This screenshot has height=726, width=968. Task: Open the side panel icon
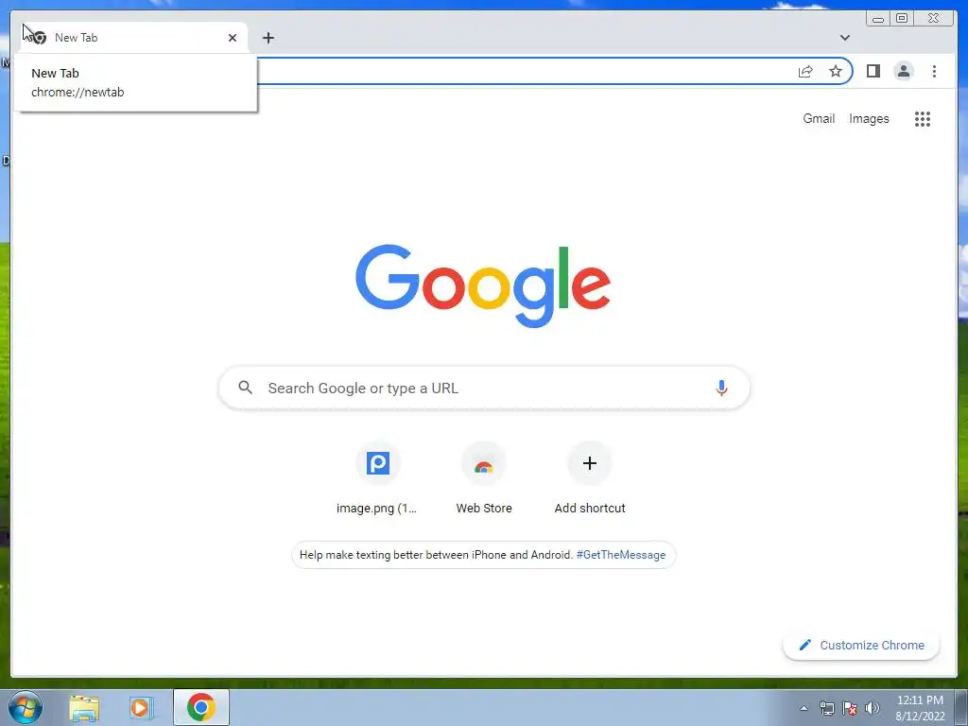pos(873,71)
